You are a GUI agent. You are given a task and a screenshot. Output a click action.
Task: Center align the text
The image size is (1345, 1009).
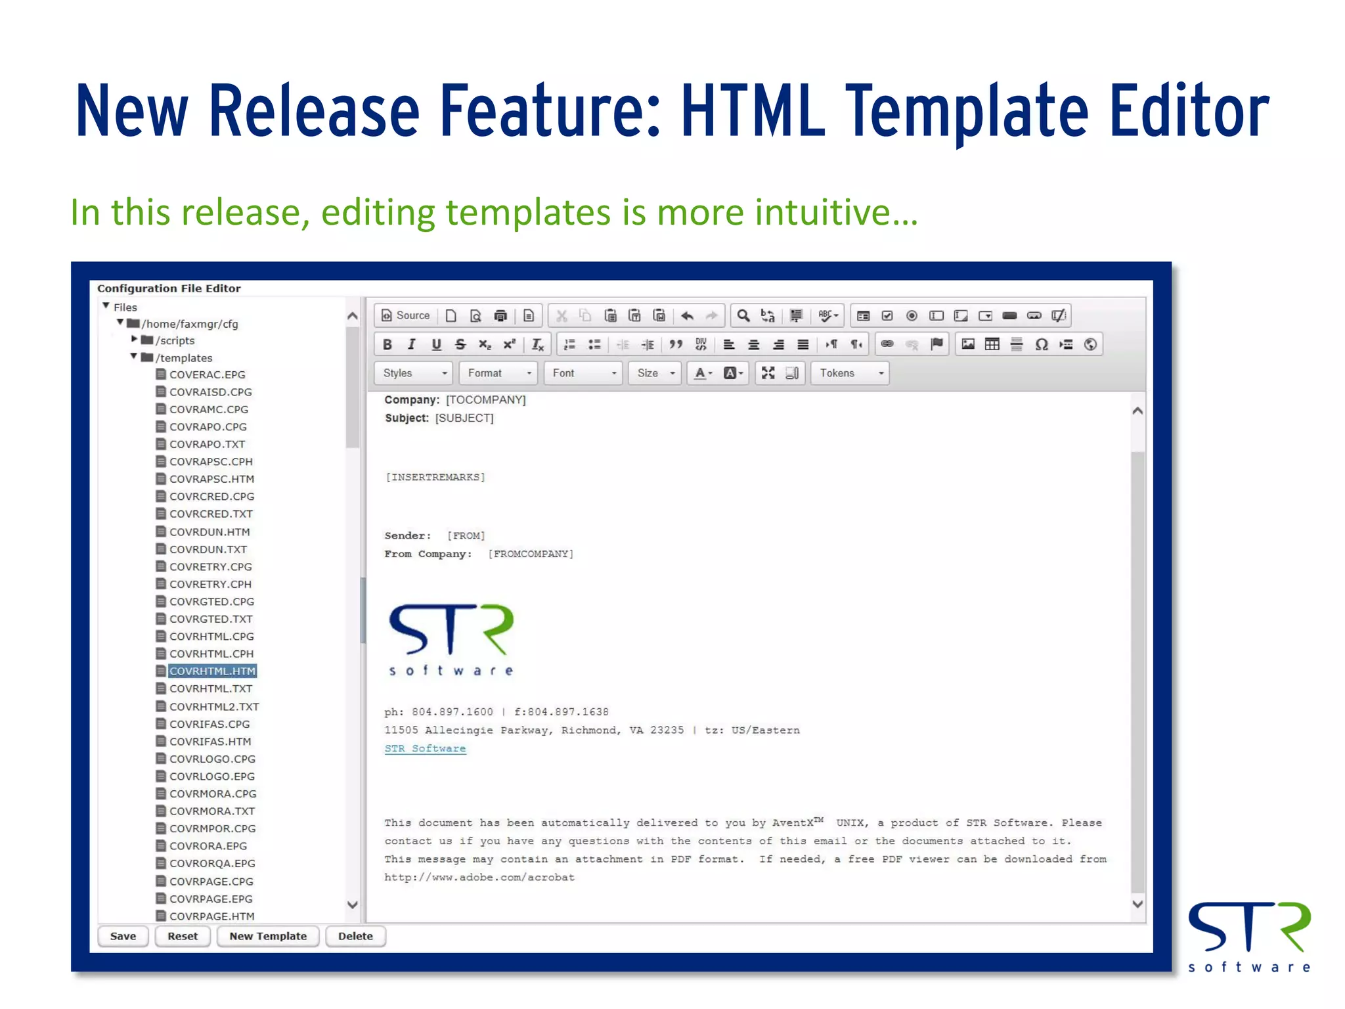tap(754, 344)
